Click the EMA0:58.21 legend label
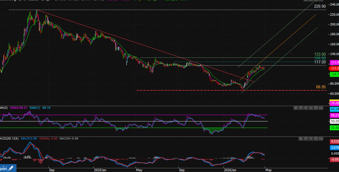This screenshot has width=339, height=172. point(19,108)
